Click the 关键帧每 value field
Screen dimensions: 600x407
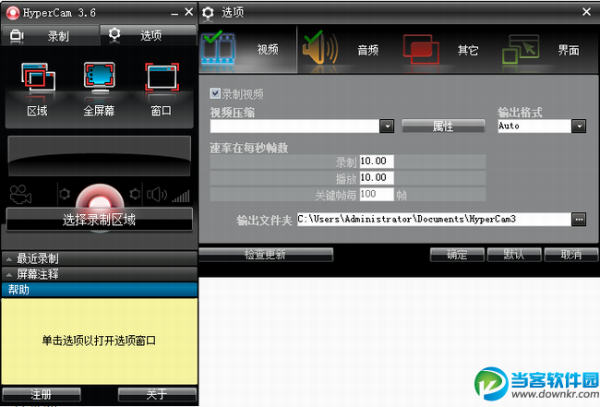(x=377, y=195)
